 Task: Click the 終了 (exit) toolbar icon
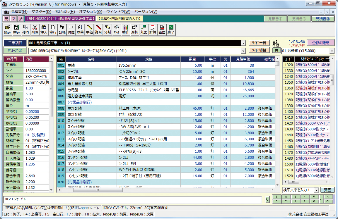[x=171, y=30]
